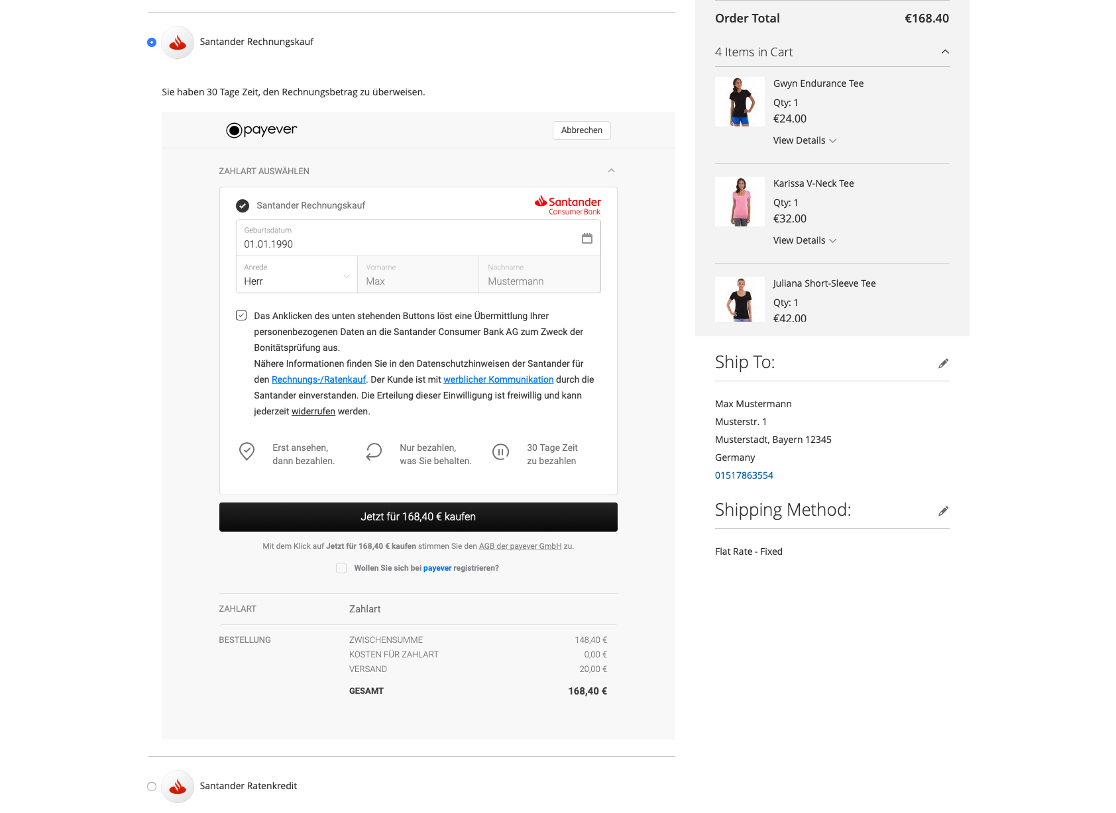Edit the Shipping Method pencil icon
The image size is (1116, 813).
point(943,511)
